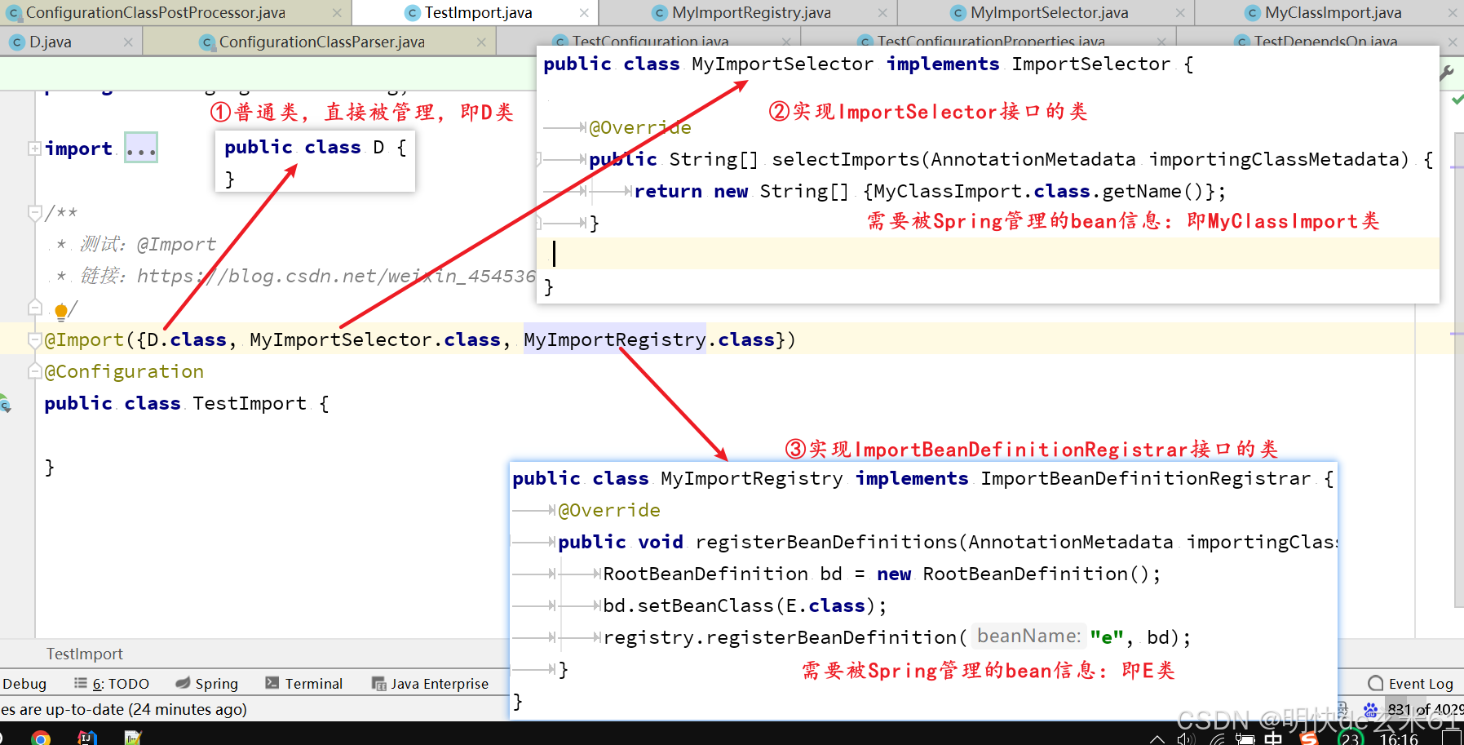Open the Debug tool window
The width and height of the screenshot is (1464, 745).
(24, 684)
